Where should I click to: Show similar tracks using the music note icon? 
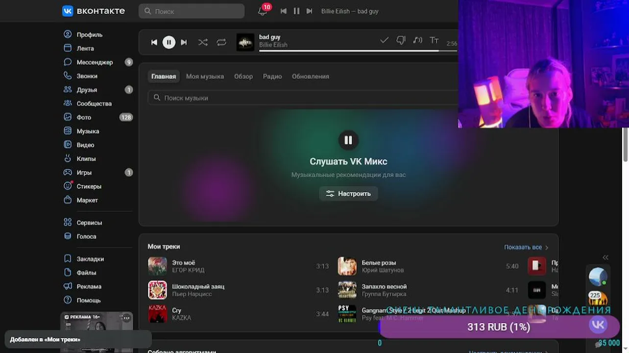(417, 40)
